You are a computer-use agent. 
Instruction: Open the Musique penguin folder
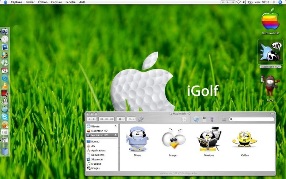tap(209, 139)
